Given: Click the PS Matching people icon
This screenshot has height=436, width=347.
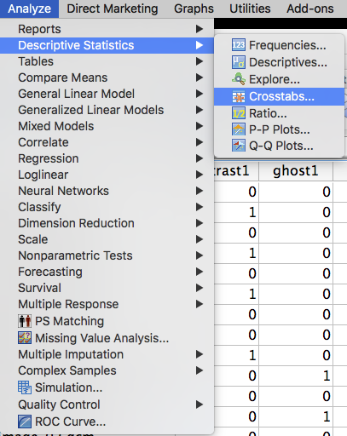Looking at the screenshot, I should pyautogui.click(x=25, y=321).
